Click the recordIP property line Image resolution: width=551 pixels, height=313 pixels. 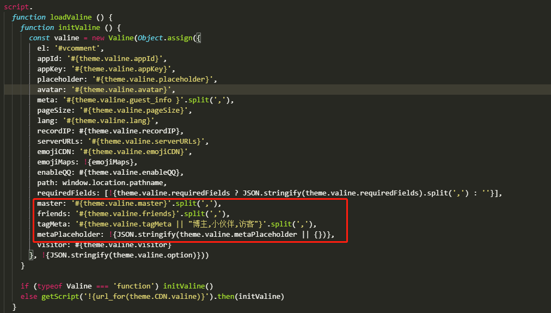(x=110, y=131)
